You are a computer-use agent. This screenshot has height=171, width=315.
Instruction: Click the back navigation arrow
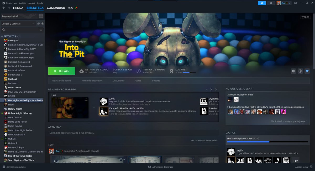pyautogui.click(x=4, y=8)
